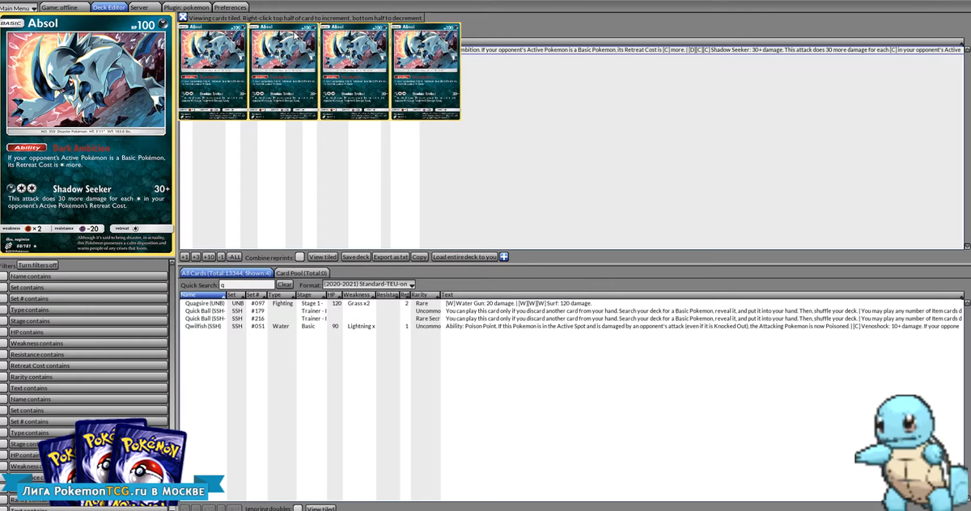
Task: Click View tiled next to Combine reprints
Action: (x=323, y=256)
